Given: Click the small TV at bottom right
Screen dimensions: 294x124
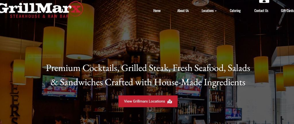Looking at the screenshot, I should click(x=233, y=114).
